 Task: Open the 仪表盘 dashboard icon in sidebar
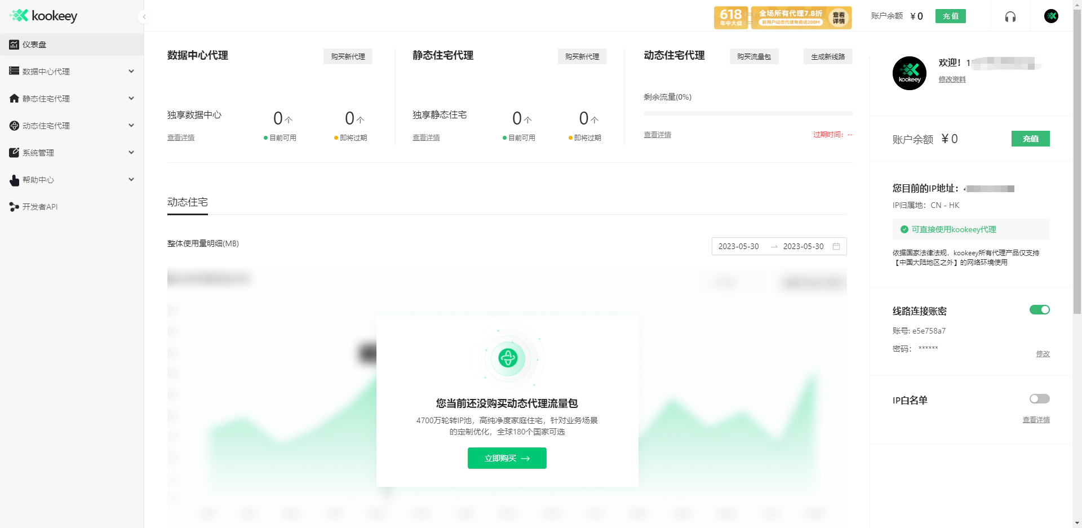click(14, 45)
